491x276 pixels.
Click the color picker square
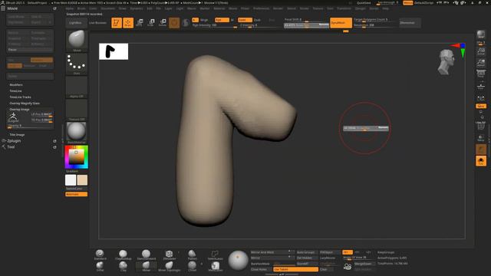click(x=77, y=156)
